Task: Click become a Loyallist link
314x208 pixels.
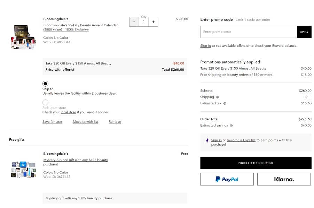Action: coord(241,140)
